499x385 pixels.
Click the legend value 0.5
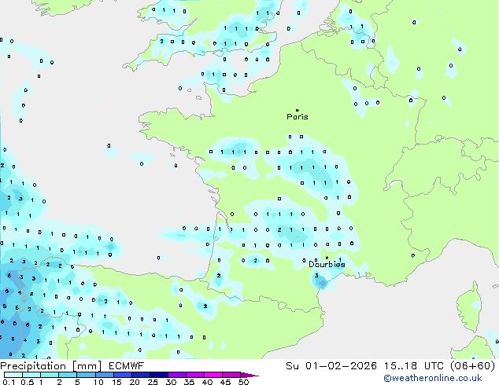pos(28,382)
